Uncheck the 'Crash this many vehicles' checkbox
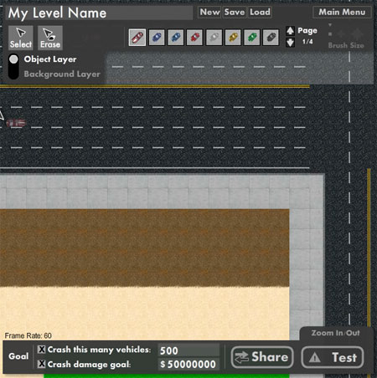377x378 pixels. (42, 350)
